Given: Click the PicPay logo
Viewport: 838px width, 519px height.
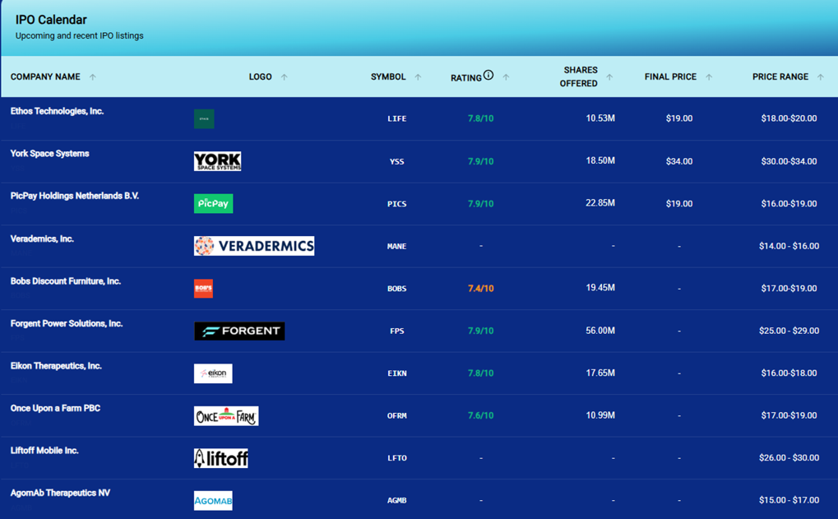Looking at the screenshot, I should click(213, 204).
